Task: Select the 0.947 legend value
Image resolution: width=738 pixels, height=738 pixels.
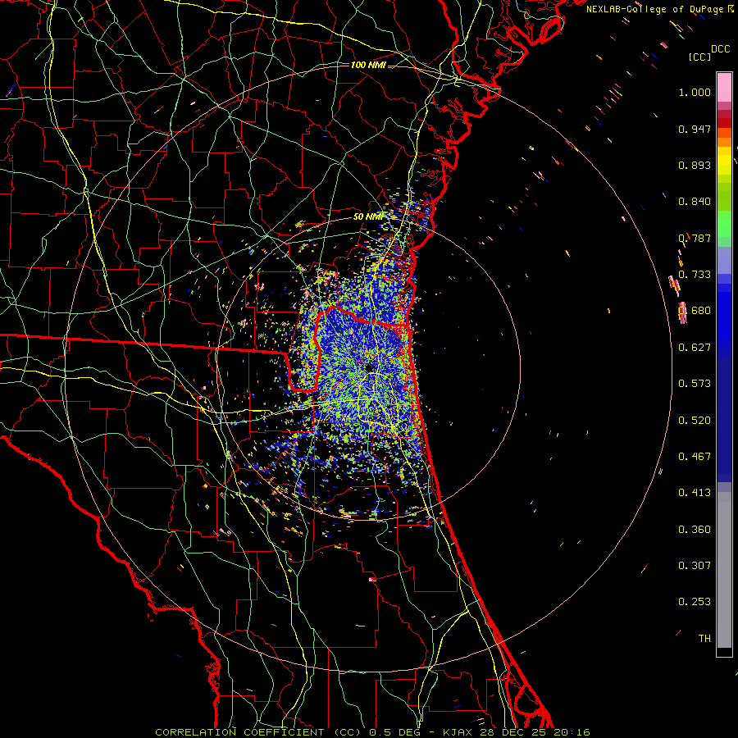Action: pos(695,129)
